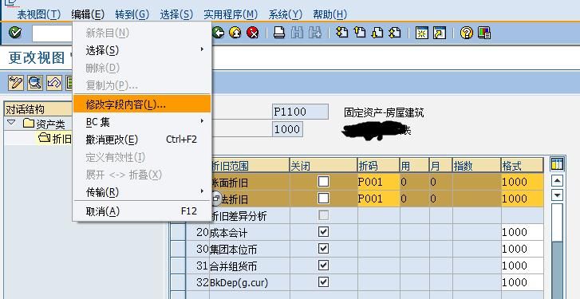Create a new session icon
This screenshot has width=580, height=299.
pos(422,33)
